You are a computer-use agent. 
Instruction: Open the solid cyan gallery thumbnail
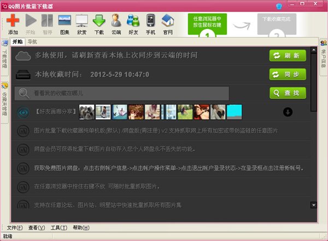click(235, 112)
